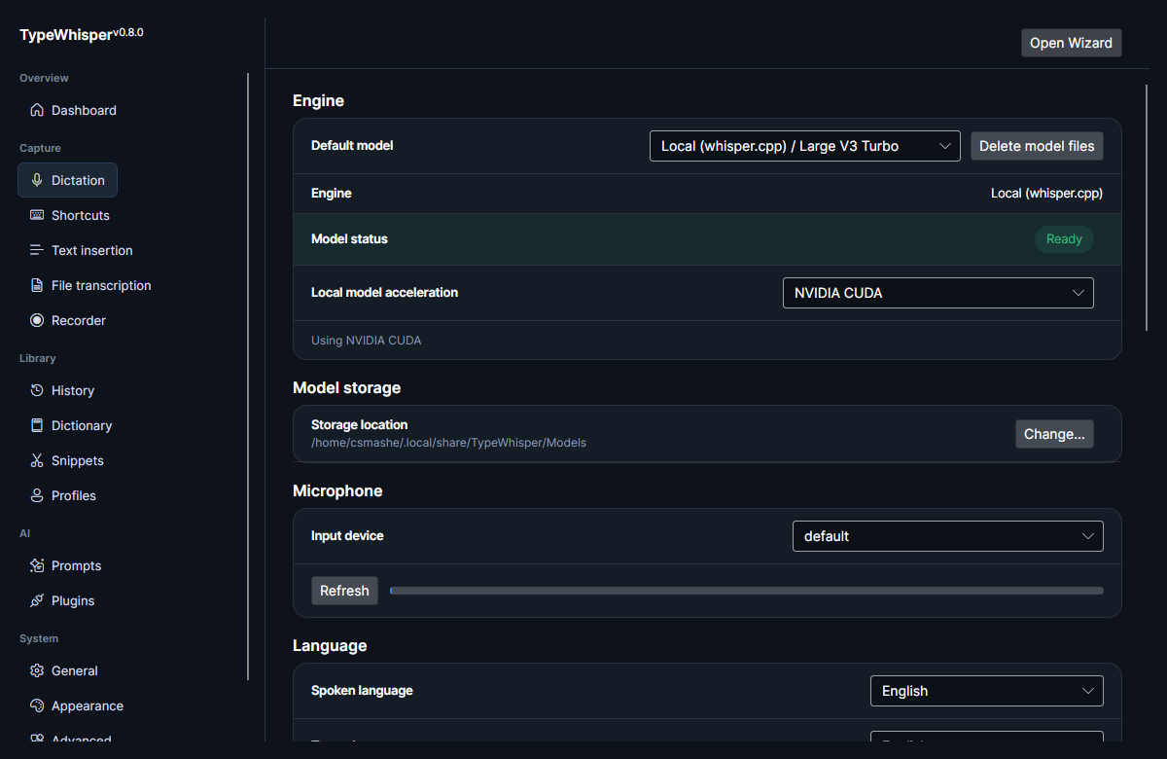Click the 'Local (whisper.cpp)' Engine value
1167x759 pixels.
tap(1046, 194)
